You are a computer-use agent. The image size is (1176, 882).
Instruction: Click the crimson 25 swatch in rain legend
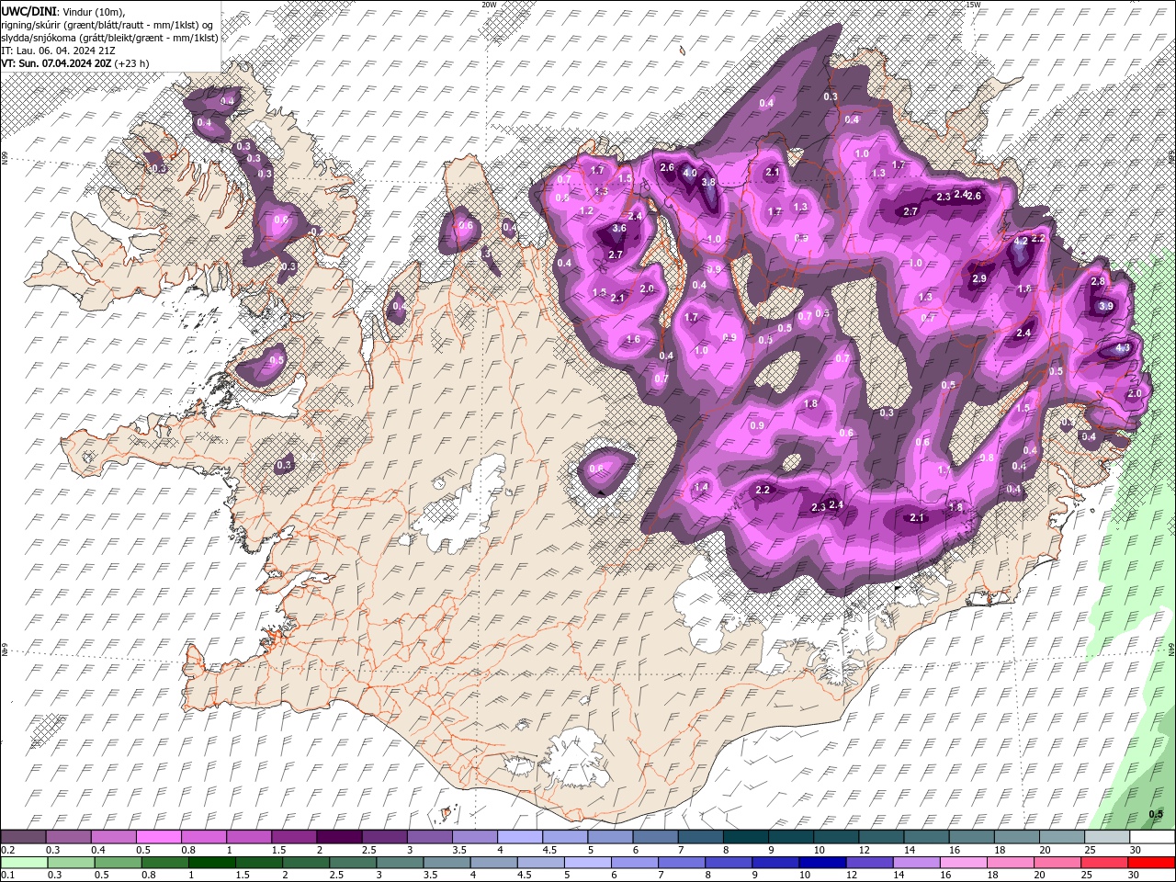1104,863
